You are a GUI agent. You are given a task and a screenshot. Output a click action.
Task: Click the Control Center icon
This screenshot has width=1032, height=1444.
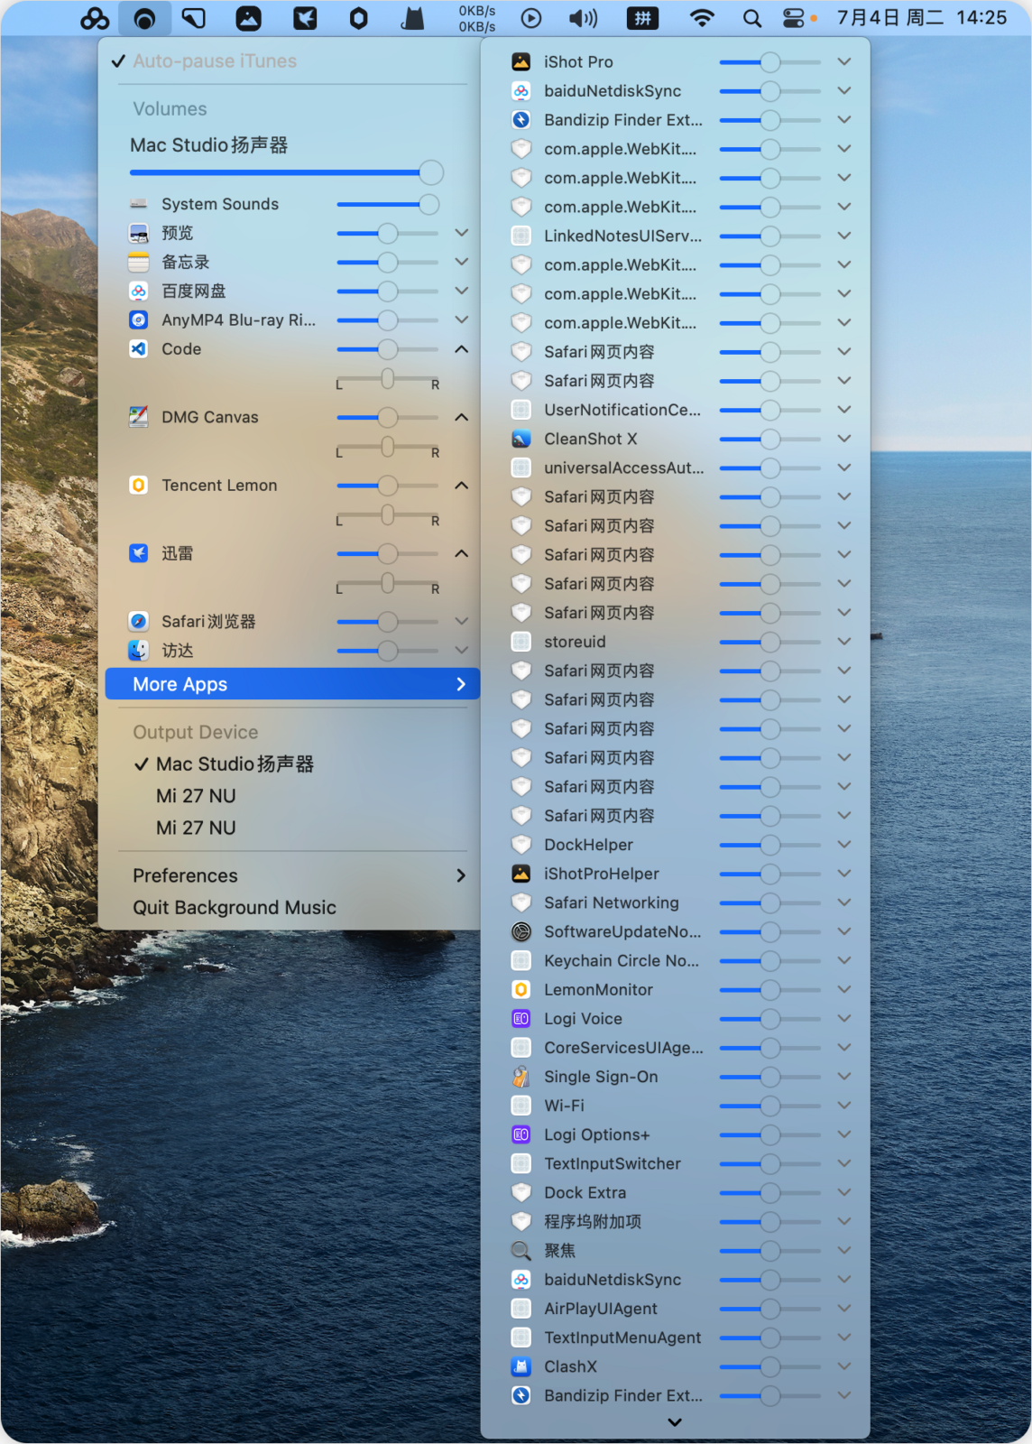(x=793, y=18)
